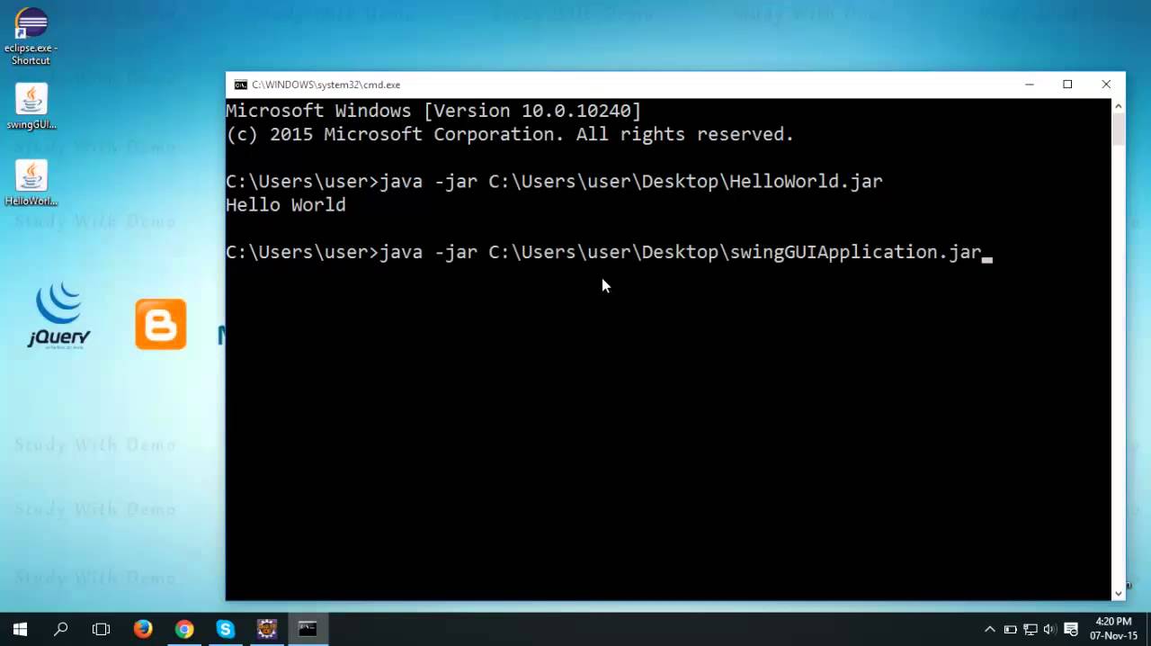Open the network tray icon
1151x646 pixels.
[1030, 629]
